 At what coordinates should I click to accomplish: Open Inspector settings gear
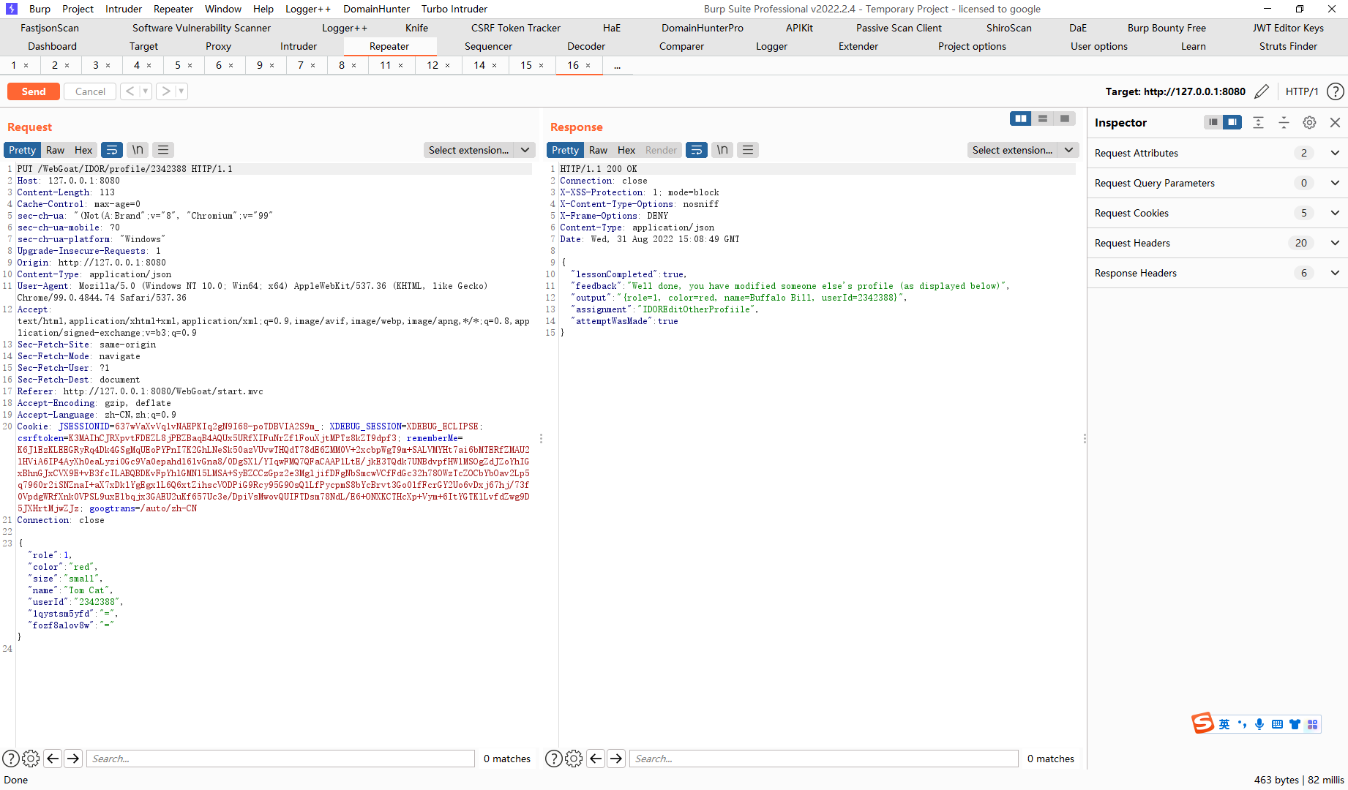1309,122
